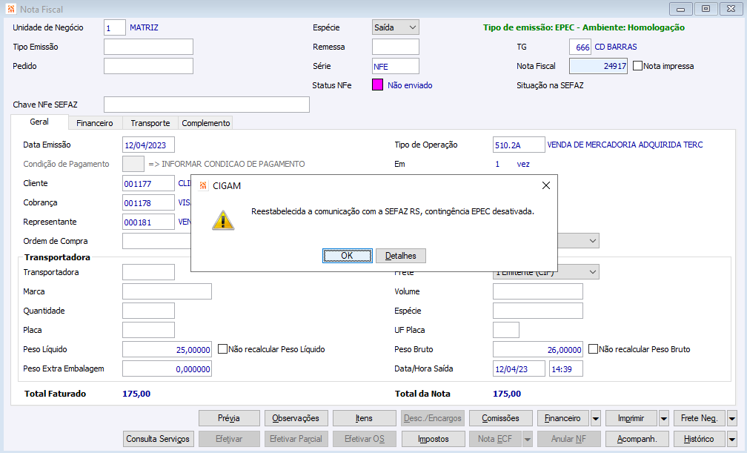The image size is (747, 453).
Task: Click the Financeiro button at bottom
Action: [x=562, y=418]
